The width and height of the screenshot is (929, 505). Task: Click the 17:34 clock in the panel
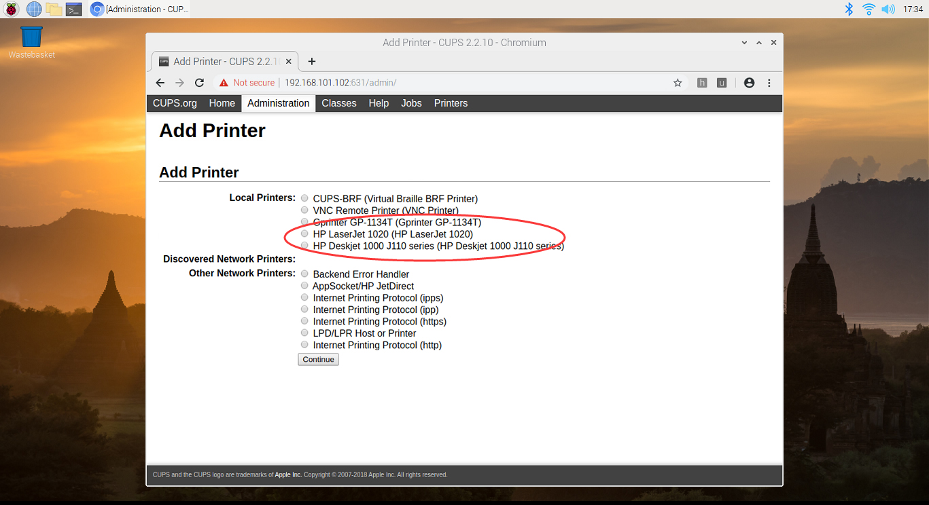913,10
